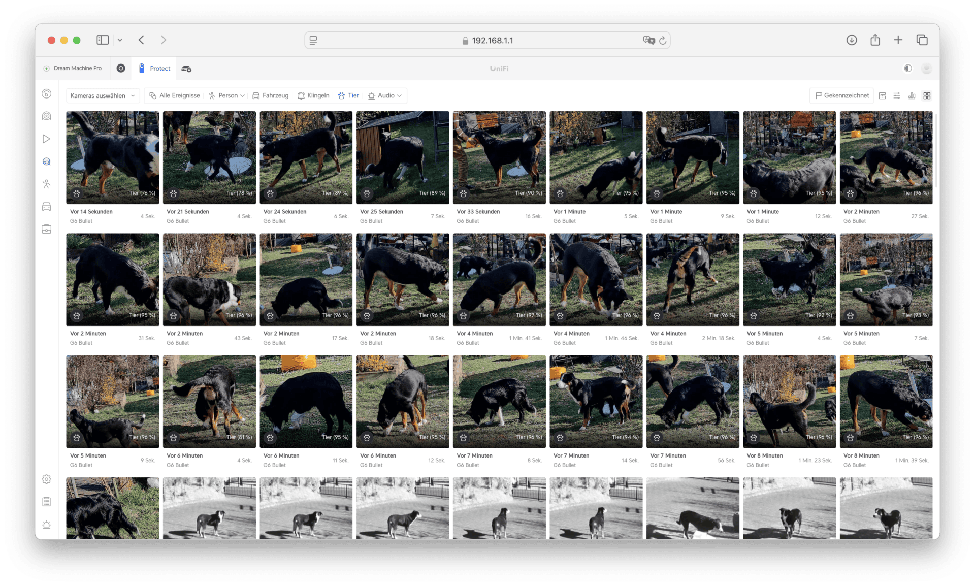This screenshot has height=586, width=975.
Task: Open the alarm manager sidebar icon
Action: (46, 525)
